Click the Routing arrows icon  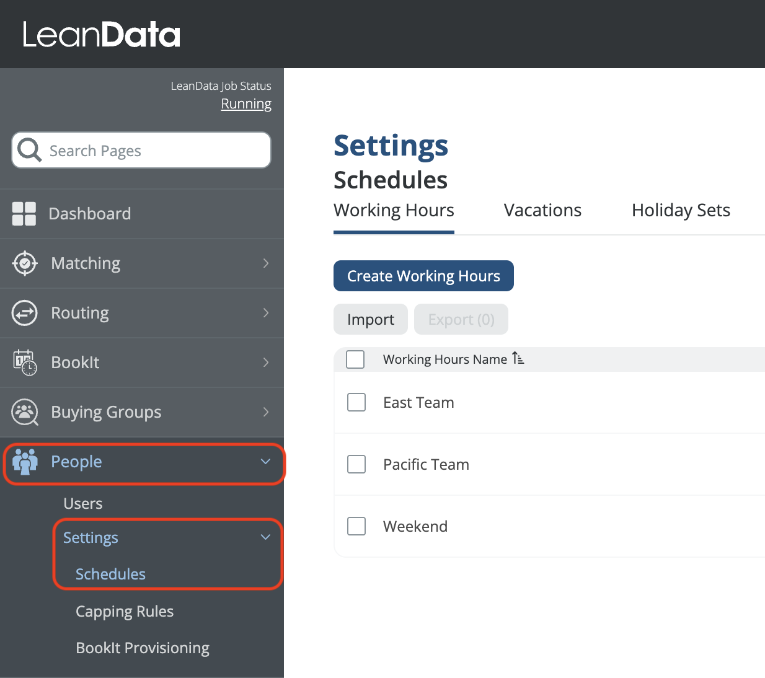click(x=25, y=313)
